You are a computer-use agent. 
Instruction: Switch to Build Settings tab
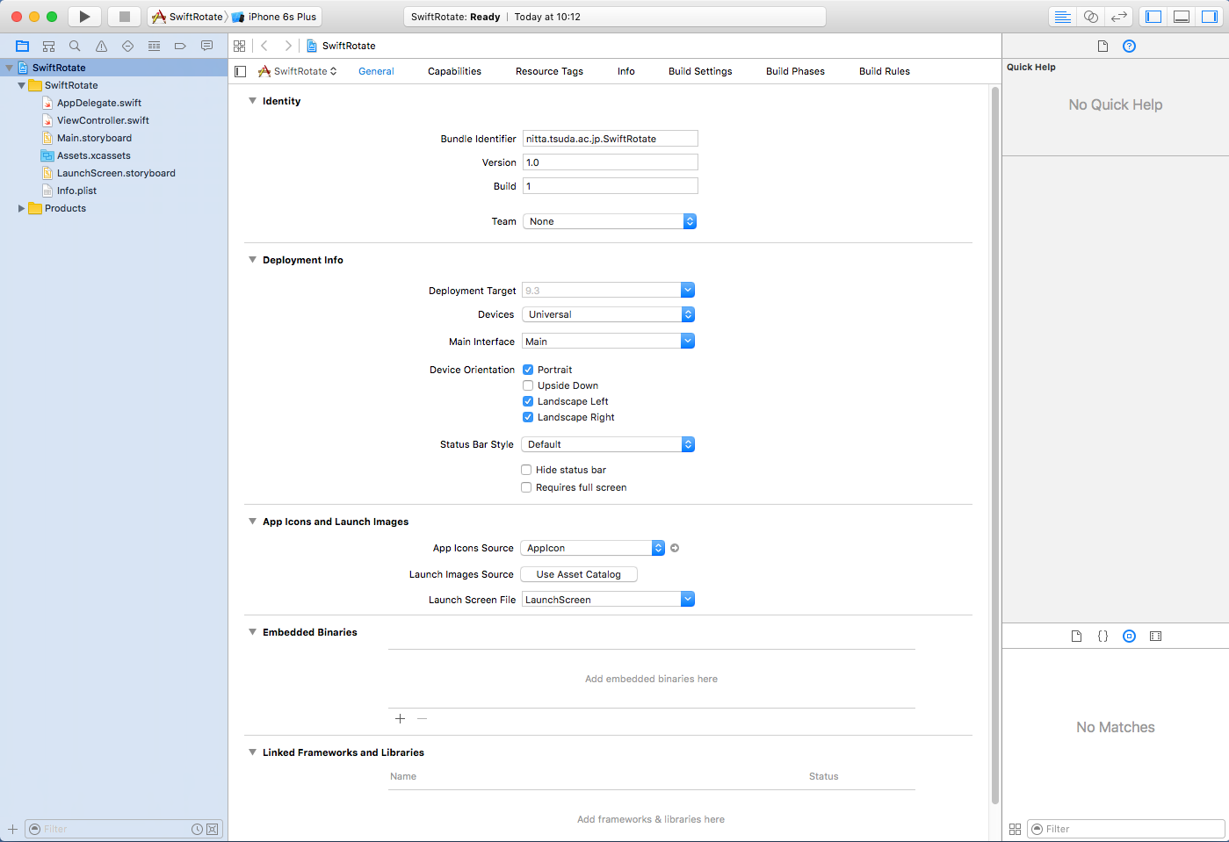(x=699, y=71)
